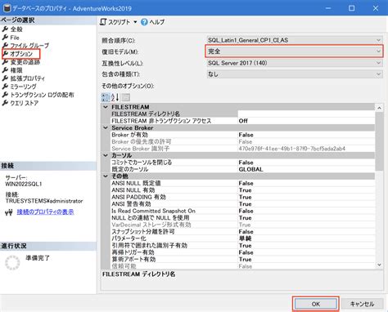
Task: Click scroll down arrow of options grid
Action: (x=379, y=265)
